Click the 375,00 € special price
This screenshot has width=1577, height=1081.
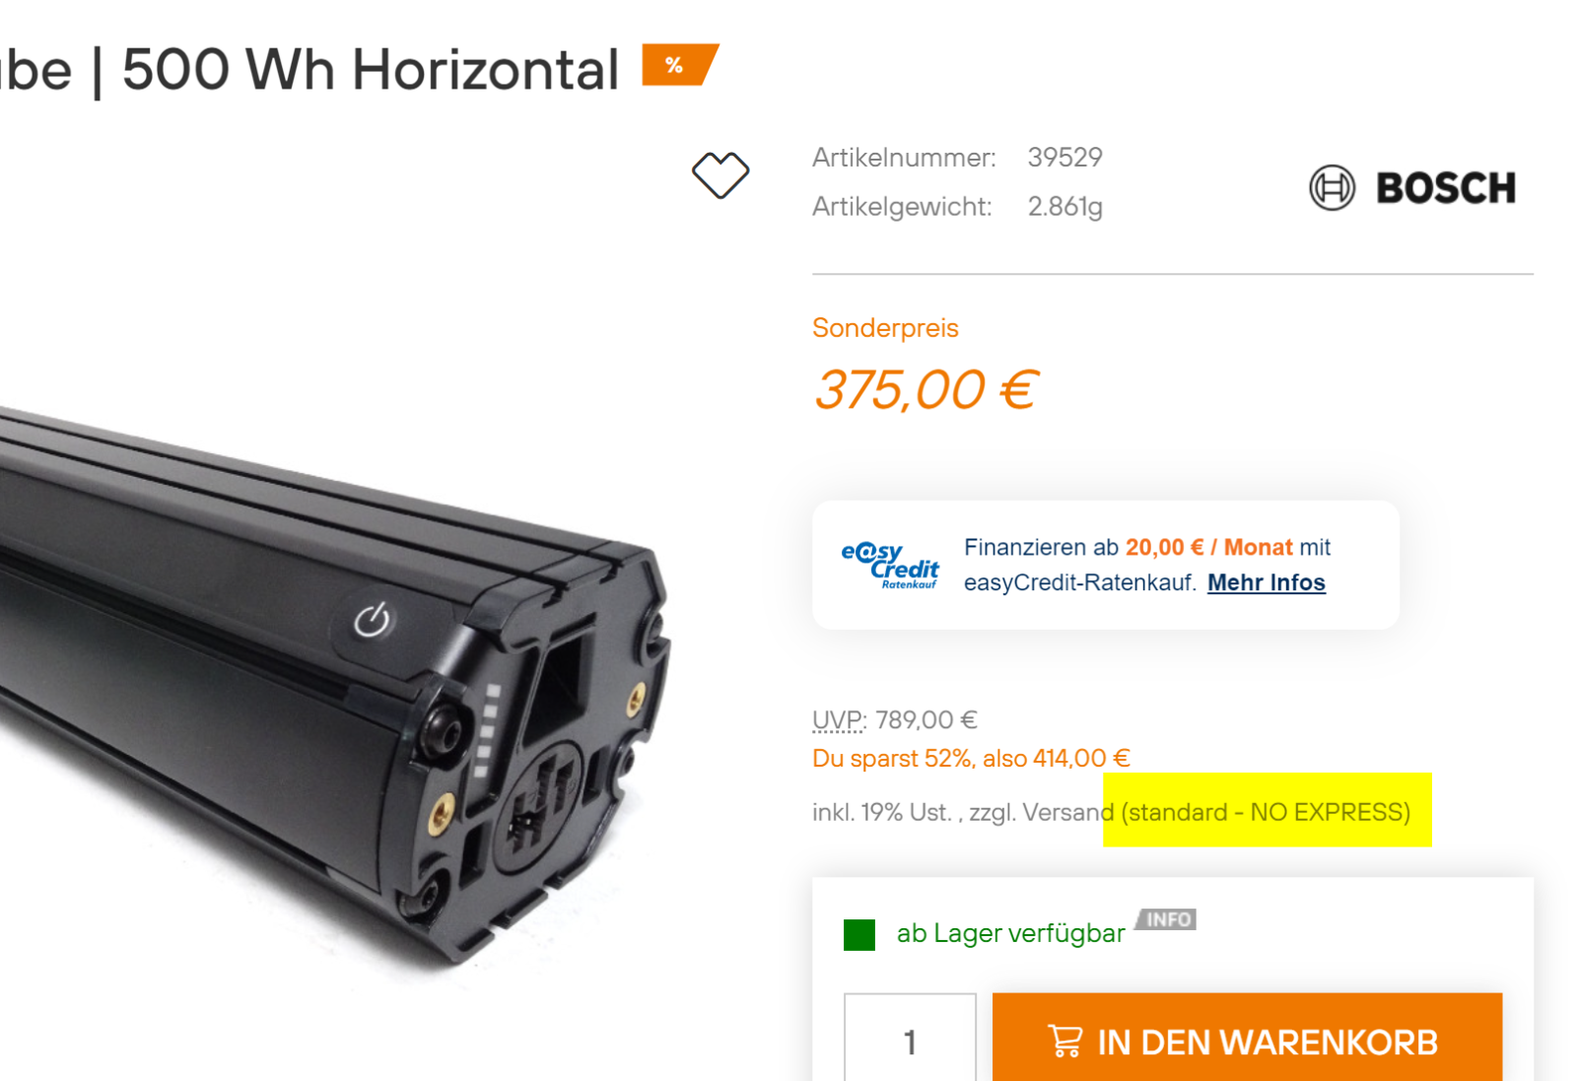tap(926, 389)
